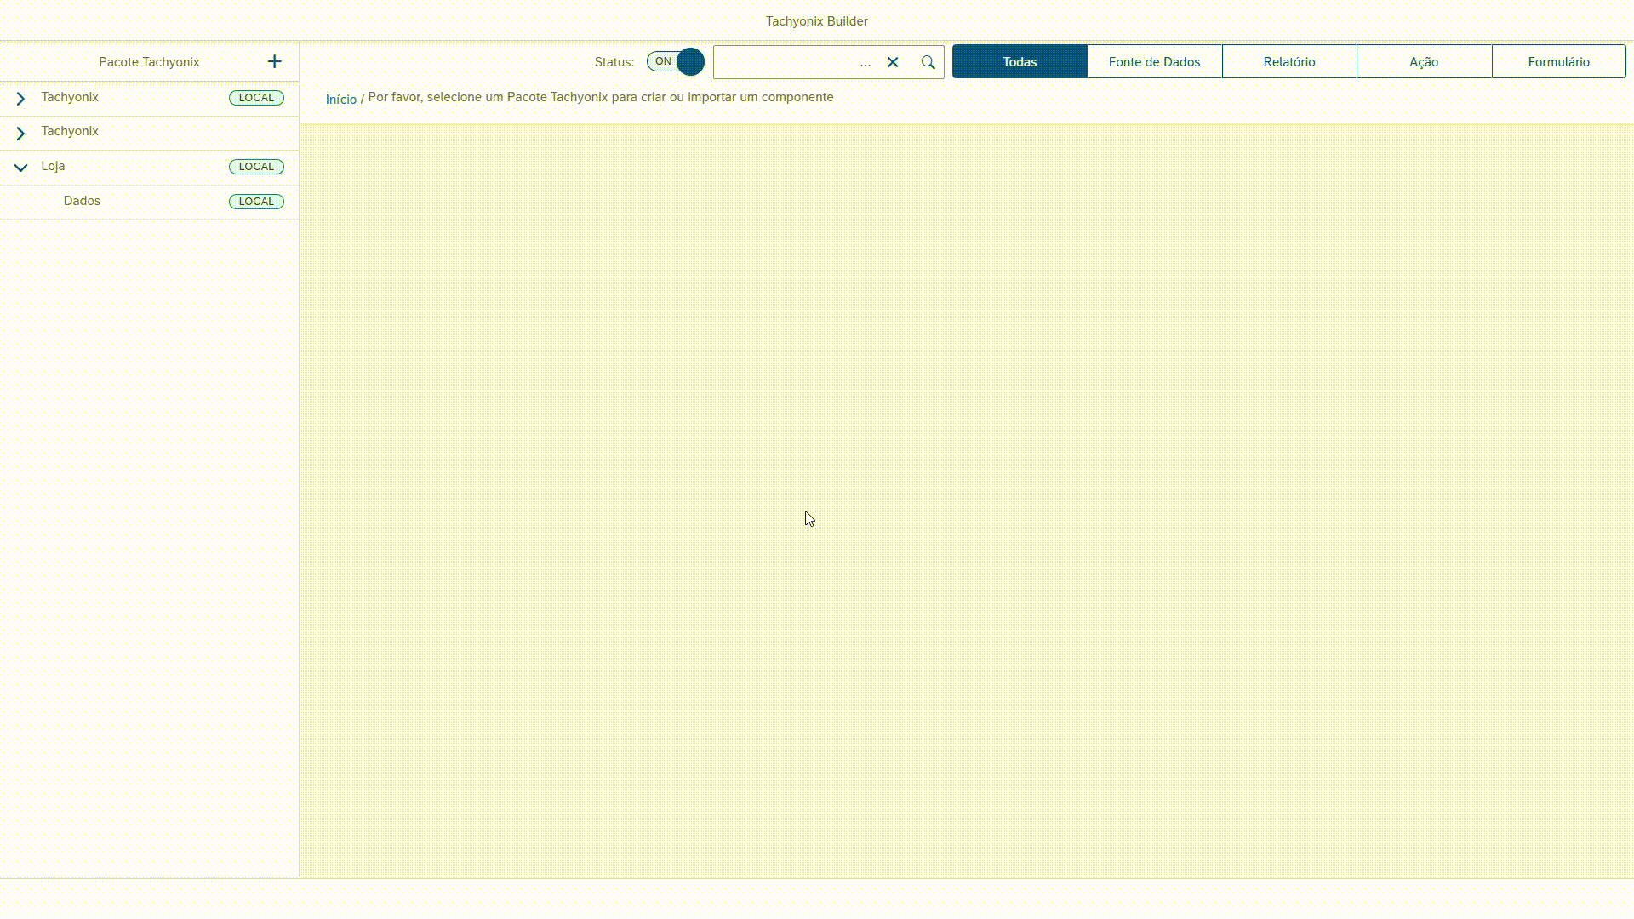Expand the first Tachyonix tree node

(20, 99)
